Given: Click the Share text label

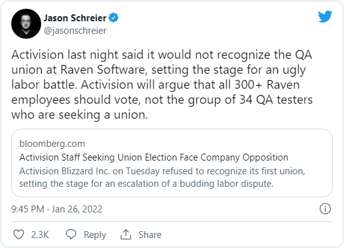Looking at the screenshot, I should pyautogui.click(x=150, y=235).
